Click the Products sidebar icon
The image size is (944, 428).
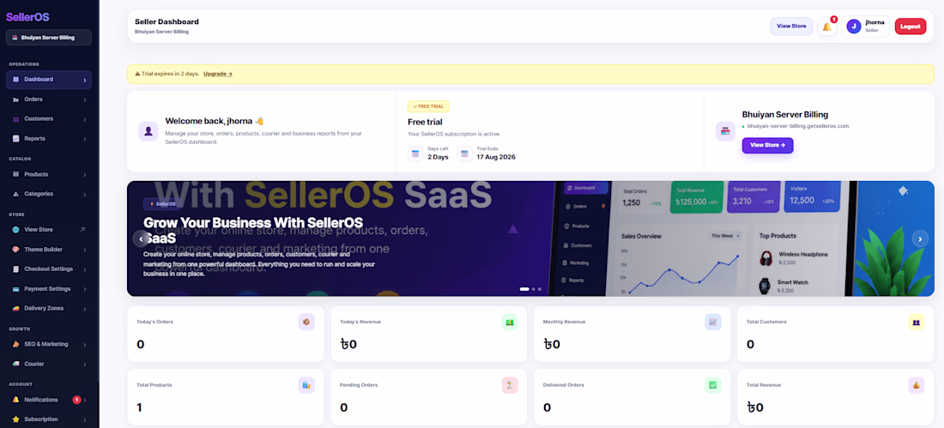[15, 175]
